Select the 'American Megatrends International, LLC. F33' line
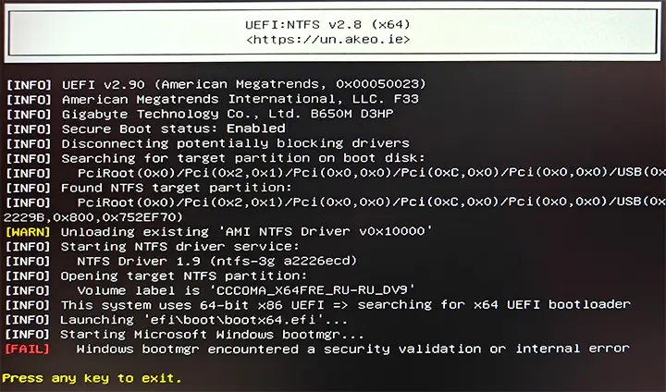 240,99
